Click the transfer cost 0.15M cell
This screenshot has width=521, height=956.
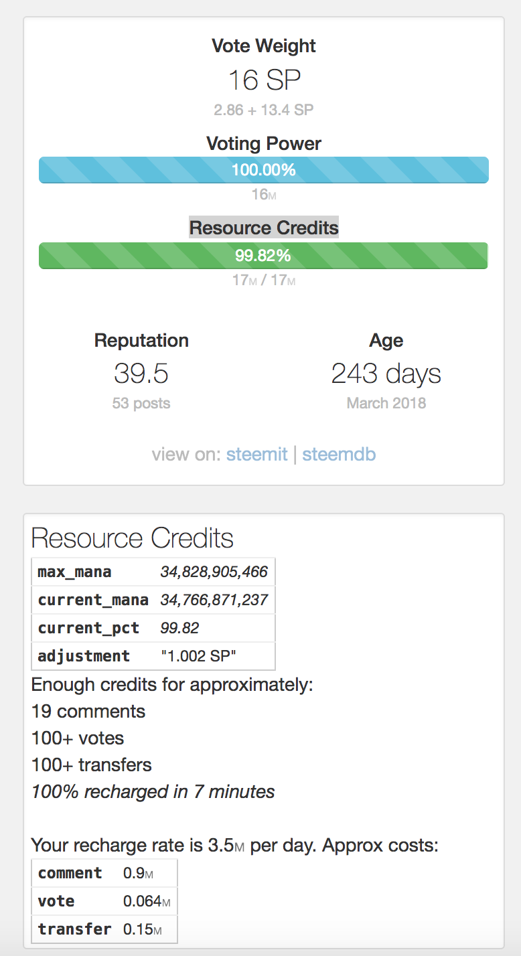pos(142,929)
